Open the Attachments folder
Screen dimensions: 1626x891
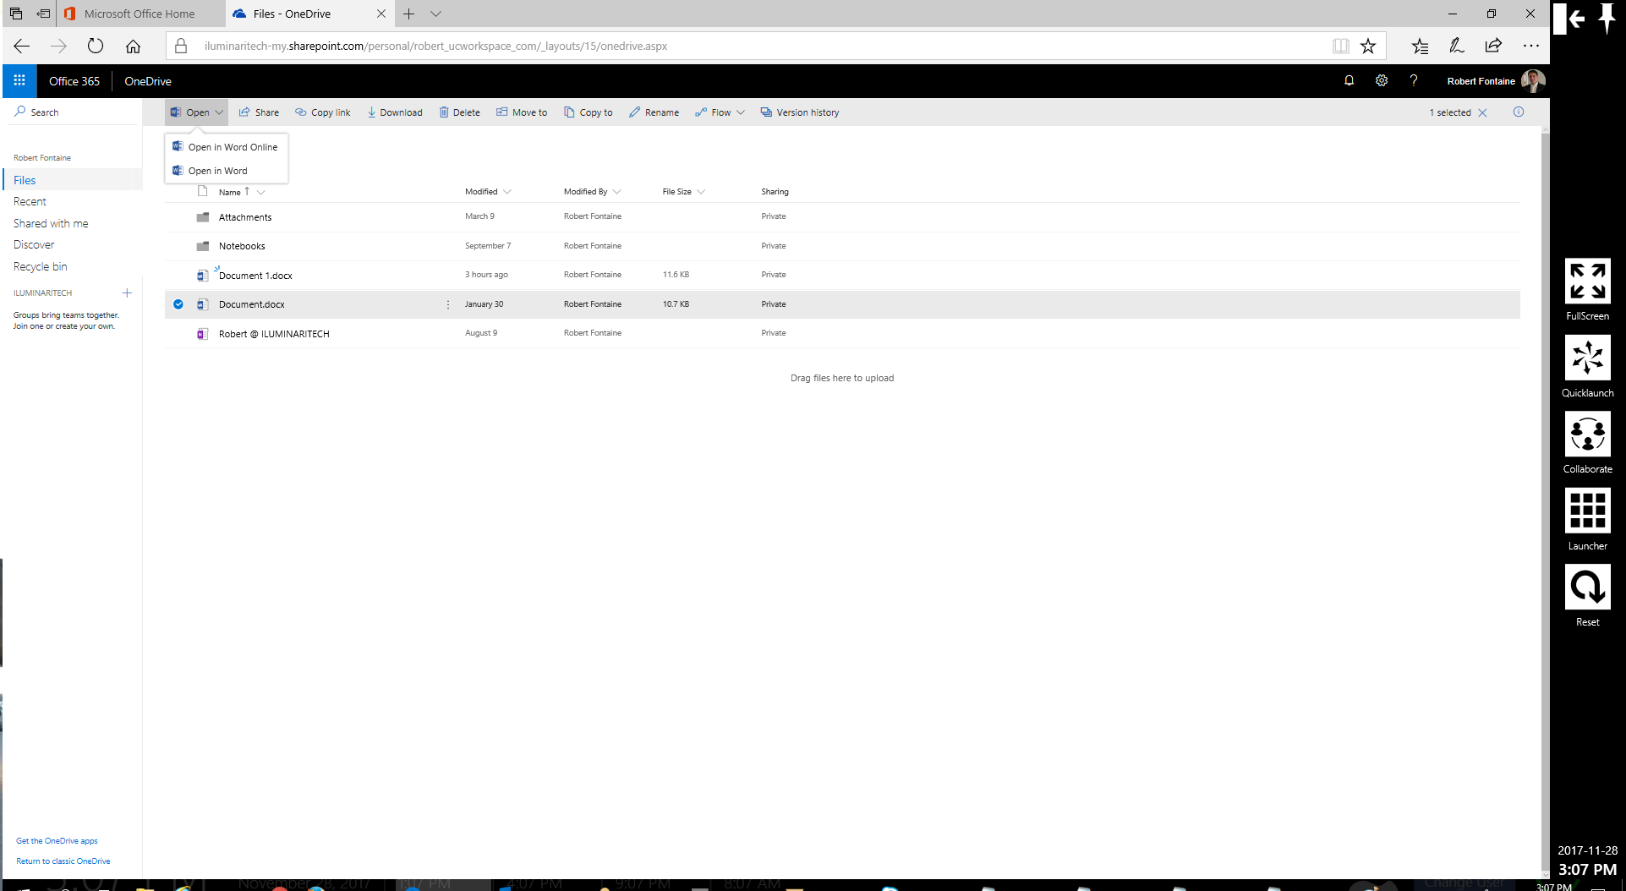tap(245, 217)
